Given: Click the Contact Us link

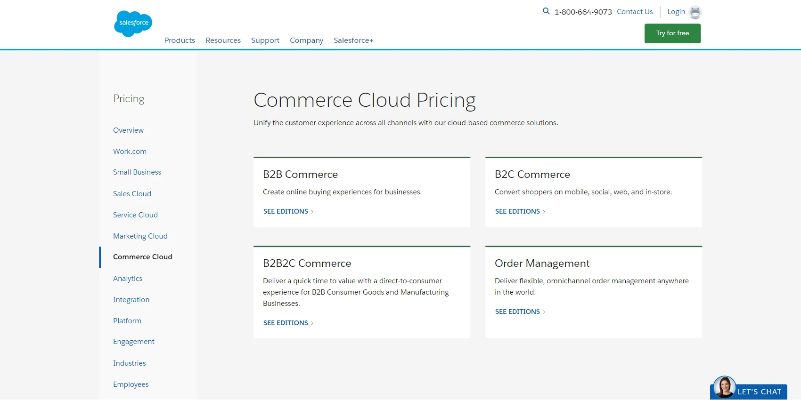Looking at the screenshot, I should click(x=635, y=12).
